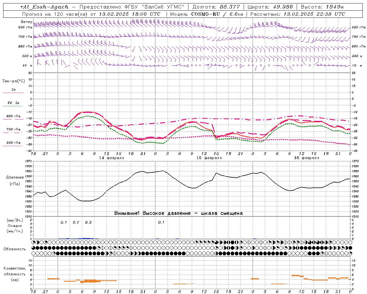Click the model name COSMO-RU / 6.6км
Viewport: 367px width, 294px height.
tap(217, 14)
